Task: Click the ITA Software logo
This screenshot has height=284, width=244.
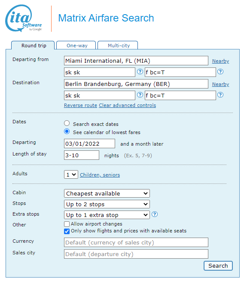Action: 24,18
